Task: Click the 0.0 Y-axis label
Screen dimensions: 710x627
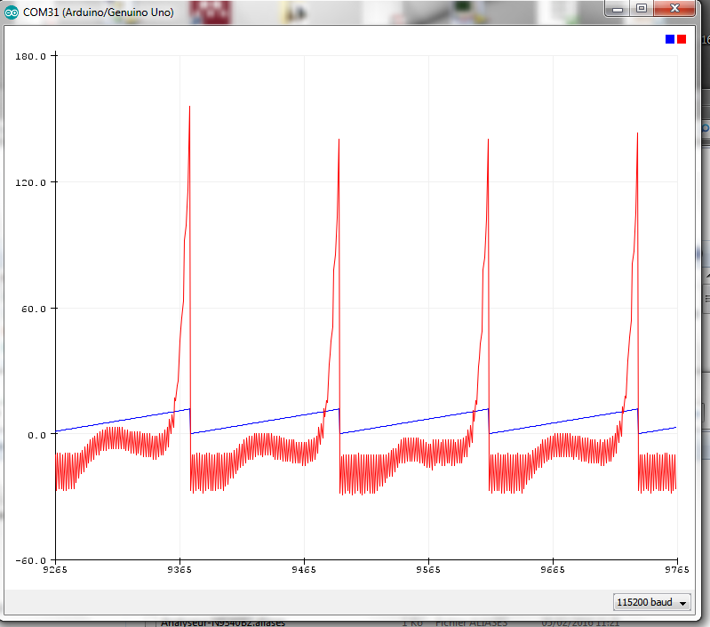Action: point(36,435)
